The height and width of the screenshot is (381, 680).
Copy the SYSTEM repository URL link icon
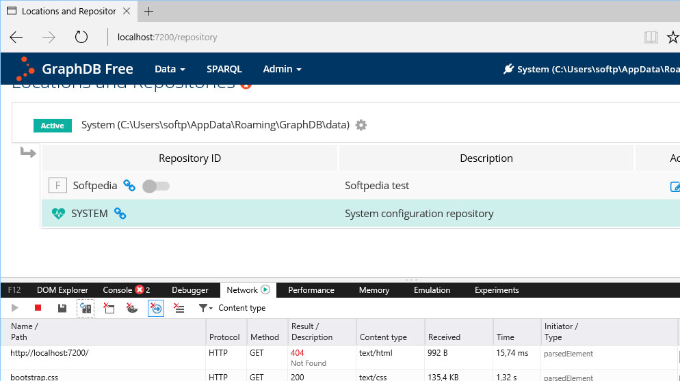coord(120,214)
